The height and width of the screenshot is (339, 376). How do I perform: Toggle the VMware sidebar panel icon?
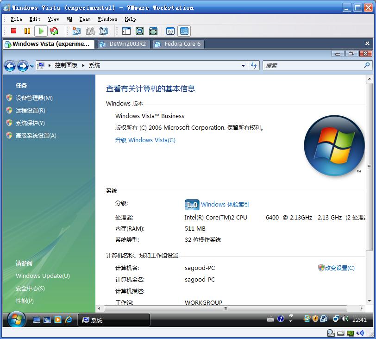point(126,31)
